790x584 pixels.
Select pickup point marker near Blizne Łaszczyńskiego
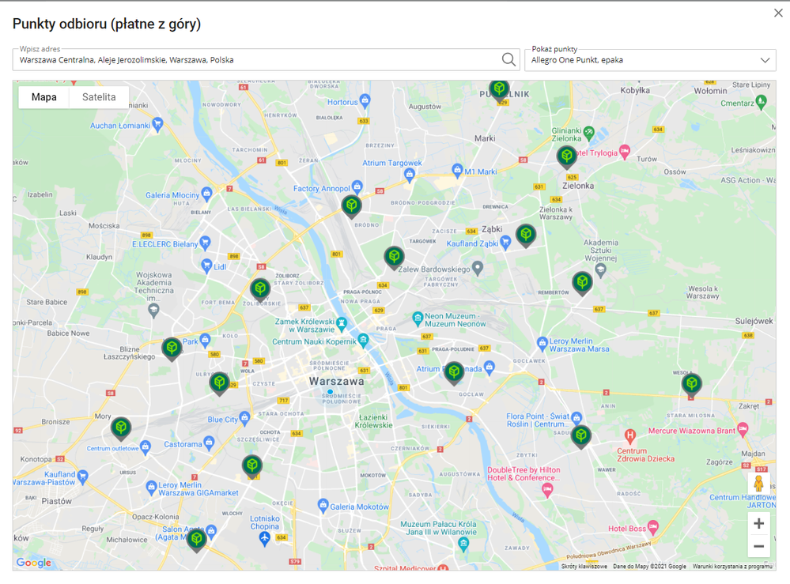click(172, 349)
